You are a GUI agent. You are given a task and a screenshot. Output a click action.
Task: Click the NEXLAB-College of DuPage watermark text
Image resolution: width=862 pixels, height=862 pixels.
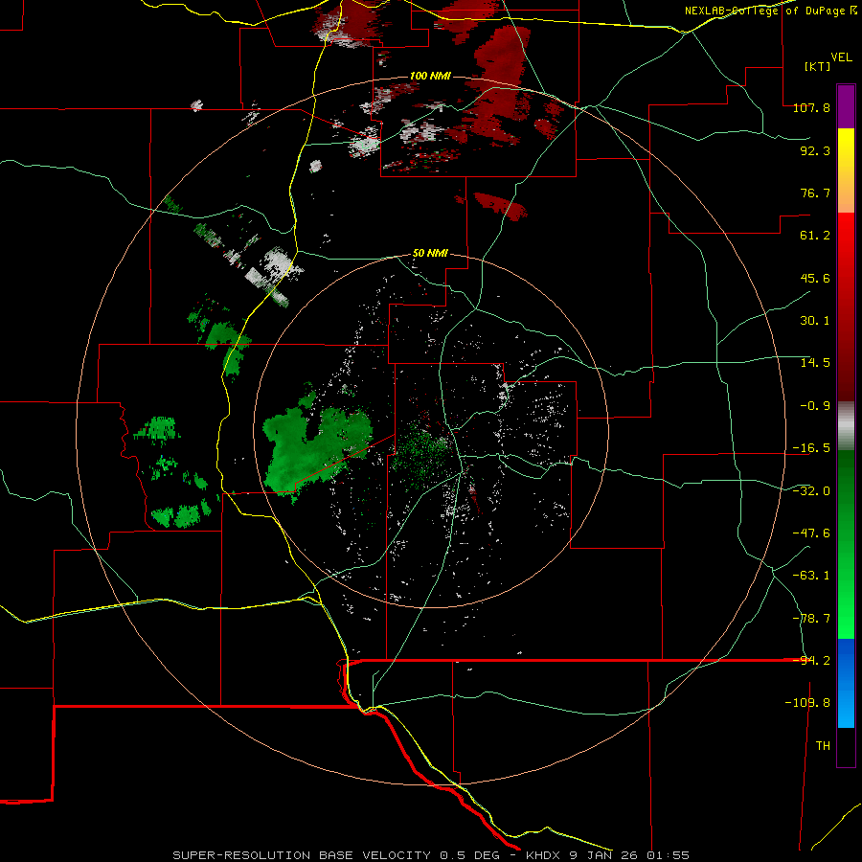point(770,11)
